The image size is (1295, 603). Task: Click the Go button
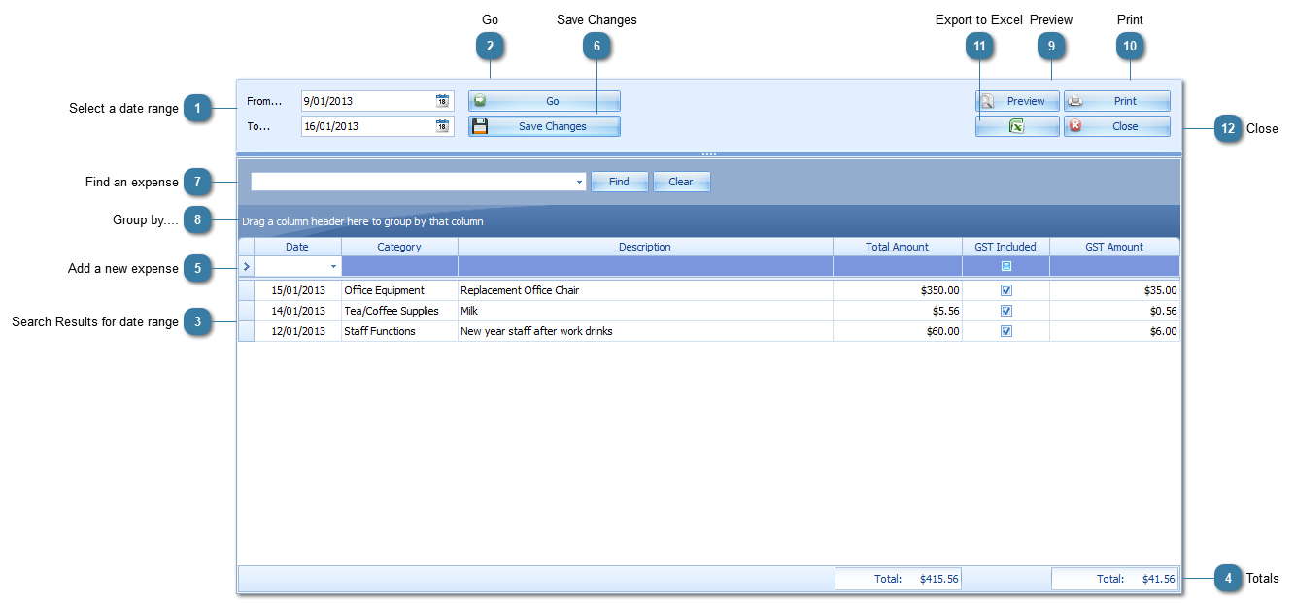pos(544,101)
